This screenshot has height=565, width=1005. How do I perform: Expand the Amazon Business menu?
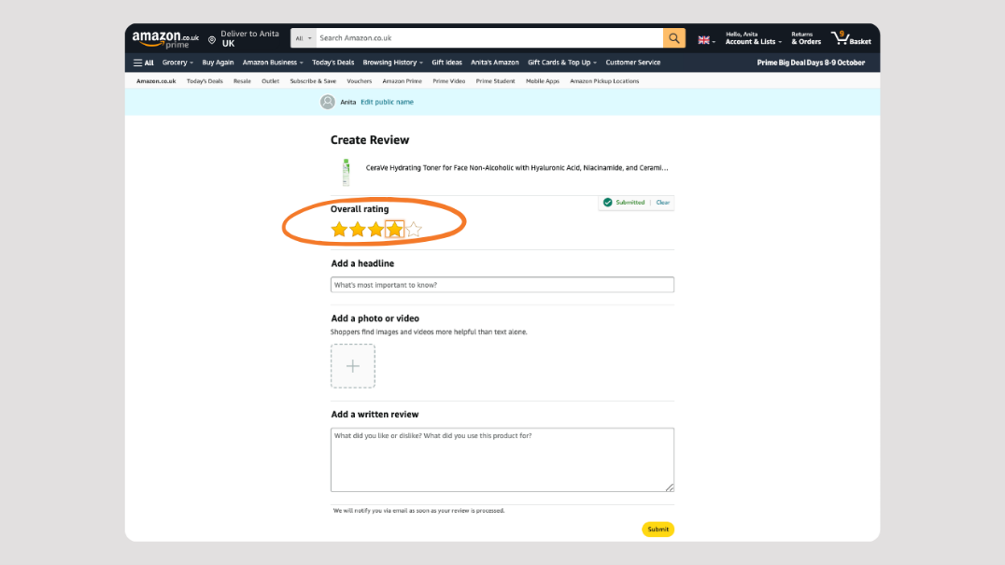[x=273, y=63]
